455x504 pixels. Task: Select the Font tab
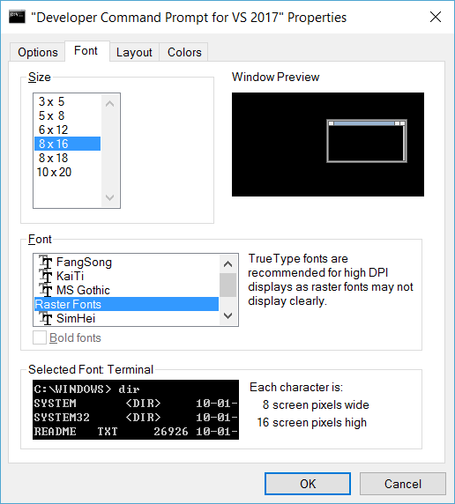tap(87, 51)
